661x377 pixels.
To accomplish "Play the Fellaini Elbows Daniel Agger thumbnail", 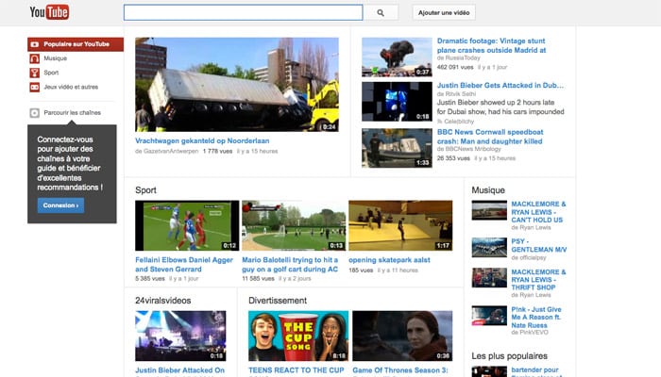I will point(186,225).
